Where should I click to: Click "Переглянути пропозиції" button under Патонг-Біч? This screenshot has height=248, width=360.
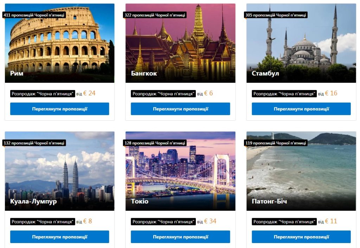(301, 237)
